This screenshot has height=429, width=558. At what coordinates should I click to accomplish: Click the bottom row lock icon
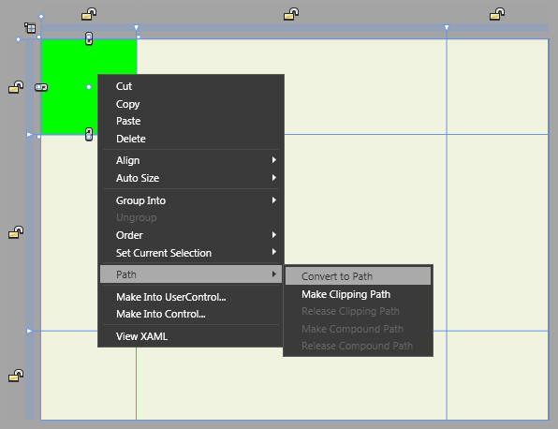point(16,376)
